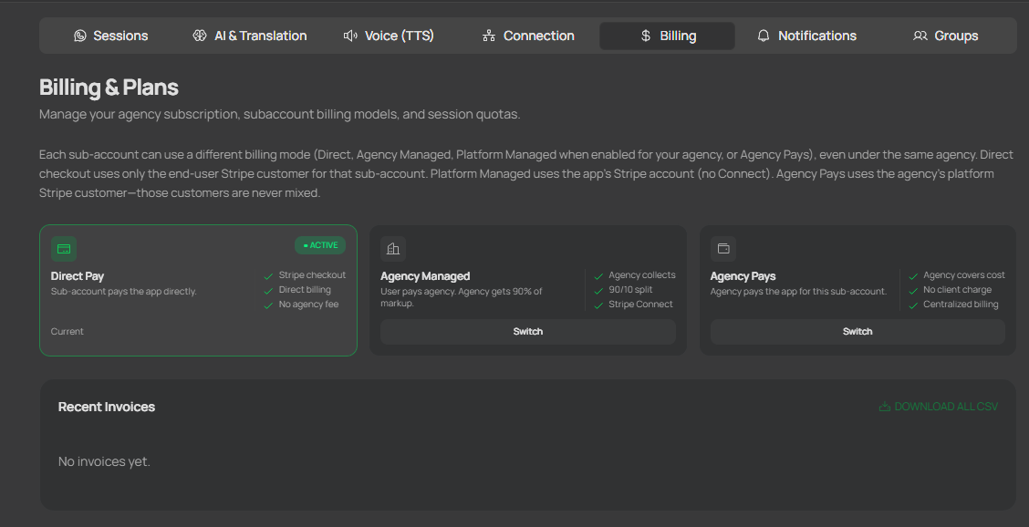
Task: Click the Current label on Direct Pay
Action: [x=67, y=331]
